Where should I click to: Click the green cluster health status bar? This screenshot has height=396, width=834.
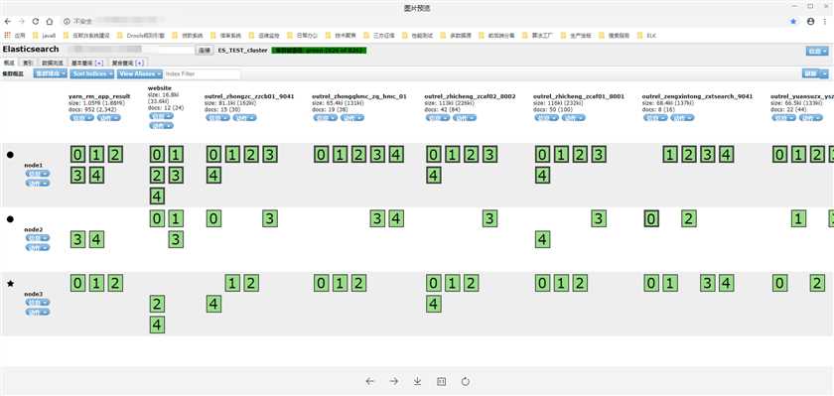tap(319, 51)
